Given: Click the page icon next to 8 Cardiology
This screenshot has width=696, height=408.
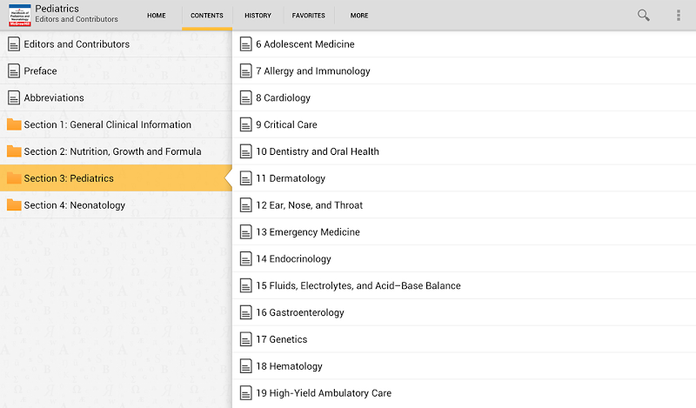Looking at the screenshot, I should pos(246,98).
